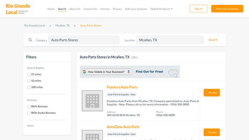
Task: Click the Items filter heading
Action: click(31, 126)
